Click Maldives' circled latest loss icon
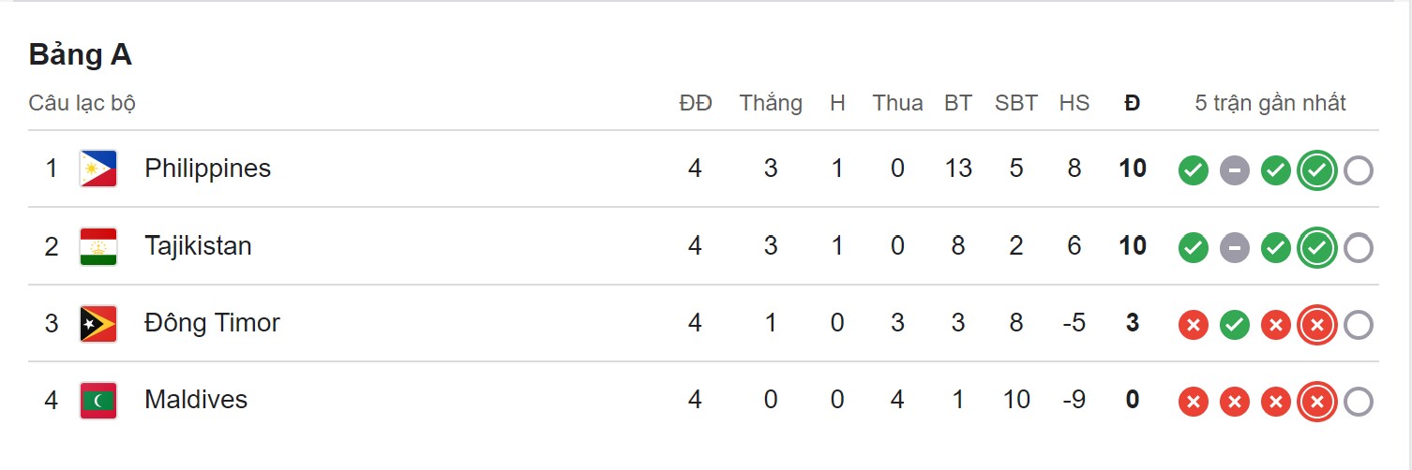 (1316, 402)
